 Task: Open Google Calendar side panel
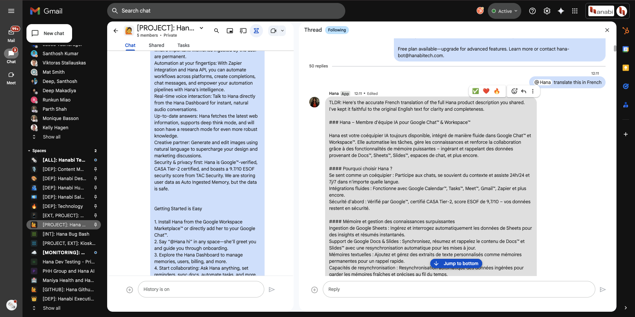click(626, 49)
